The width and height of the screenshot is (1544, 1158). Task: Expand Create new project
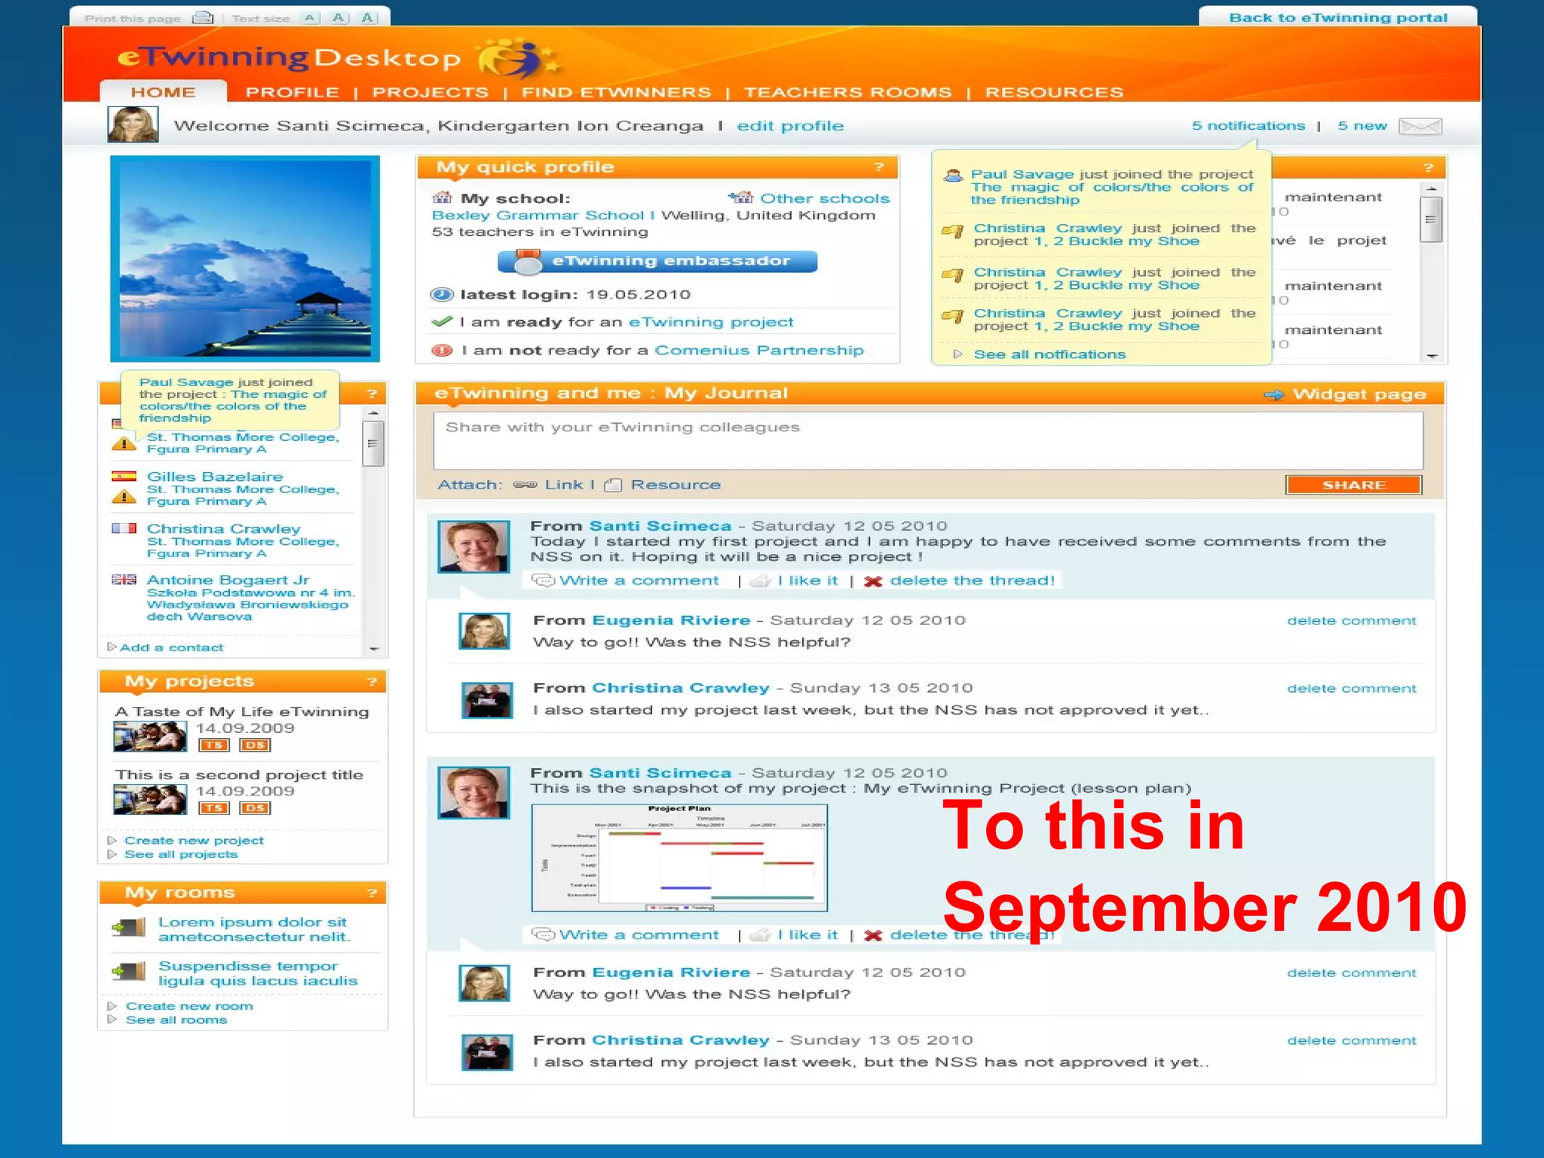pos(194,841)
